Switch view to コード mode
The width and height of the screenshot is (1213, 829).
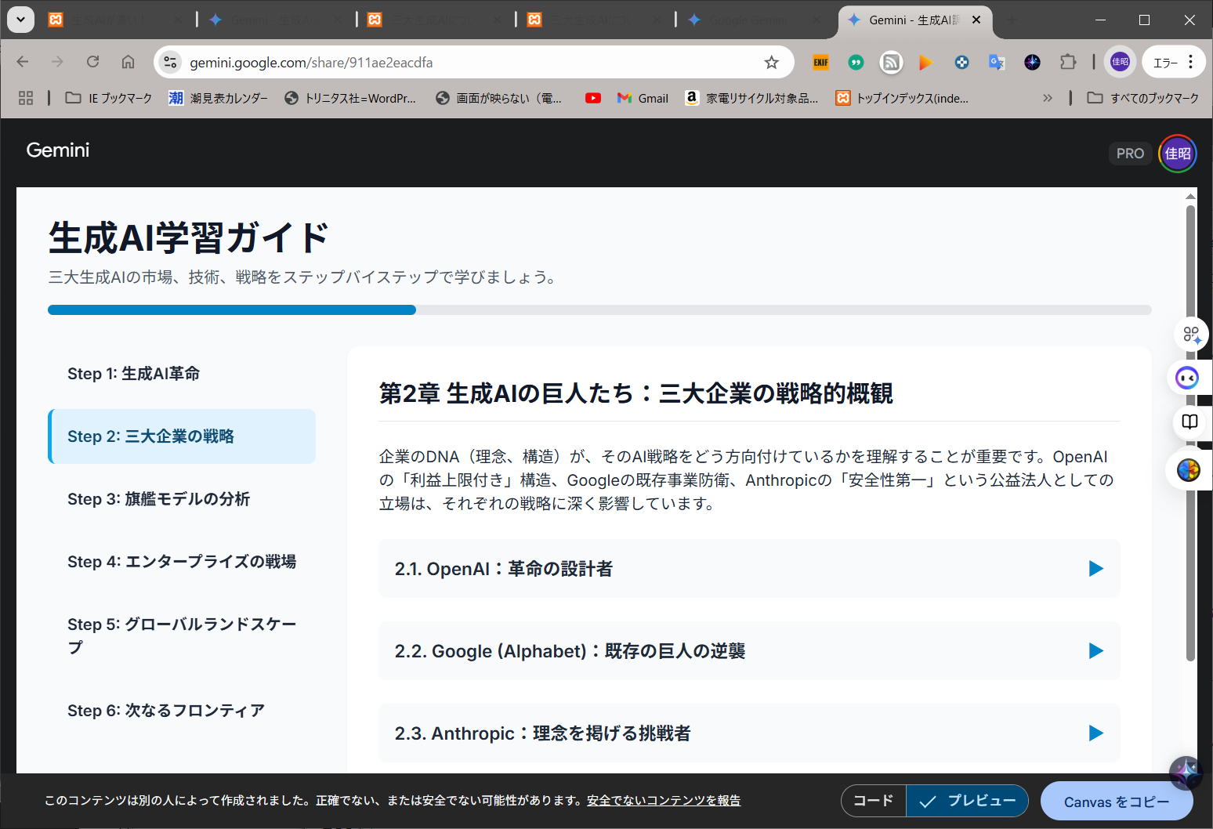click(x=873, y=801)
